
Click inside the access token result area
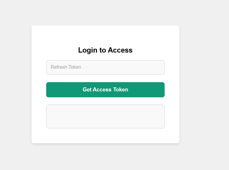105,116
